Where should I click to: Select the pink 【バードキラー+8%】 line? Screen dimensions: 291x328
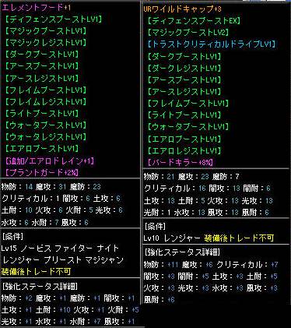[181, 162]
